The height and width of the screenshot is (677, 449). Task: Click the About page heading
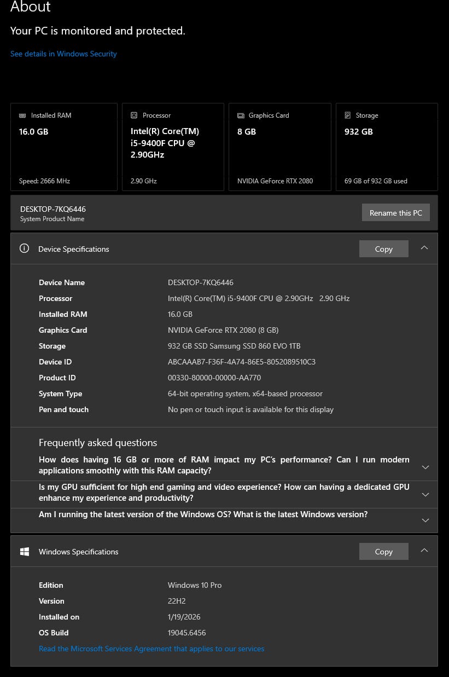pyautogui.click(x=31, y=7)
